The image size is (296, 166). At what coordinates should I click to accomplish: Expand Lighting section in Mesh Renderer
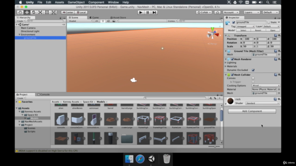226,63
